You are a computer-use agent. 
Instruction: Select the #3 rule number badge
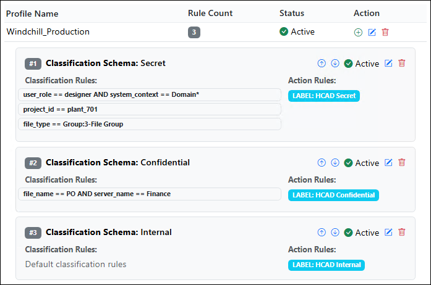tap(33, 233)
